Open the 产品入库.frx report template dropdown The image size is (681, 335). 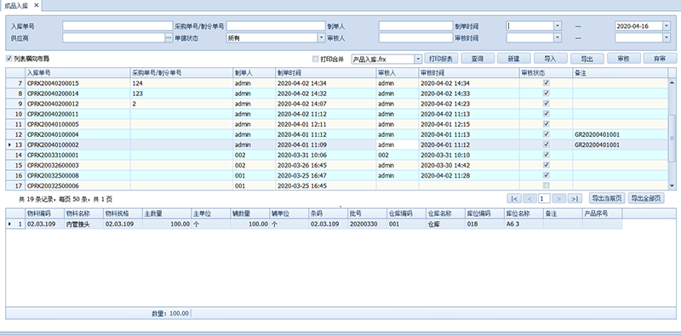click(418, 59)
